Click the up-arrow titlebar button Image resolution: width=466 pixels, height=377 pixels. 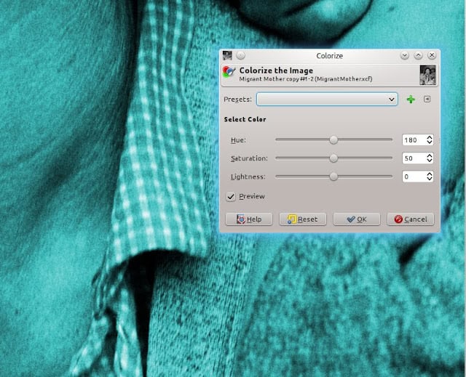(x=418, y=55)
